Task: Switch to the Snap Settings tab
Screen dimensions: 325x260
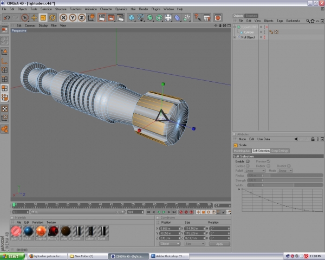Action: coord(280,151)
